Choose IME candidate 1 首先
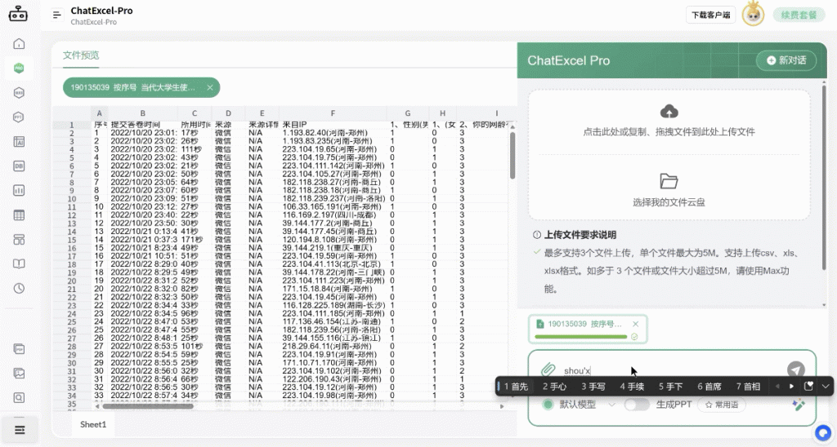The height and width of the screenshot is (447, 837). [x=516, y=387]
